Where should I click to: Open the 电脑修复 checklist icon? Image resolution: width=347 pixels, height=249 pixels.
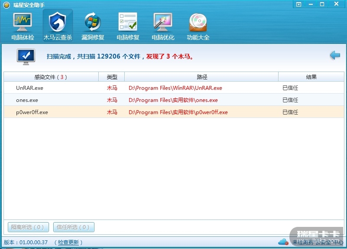click(x=128, y=22)
